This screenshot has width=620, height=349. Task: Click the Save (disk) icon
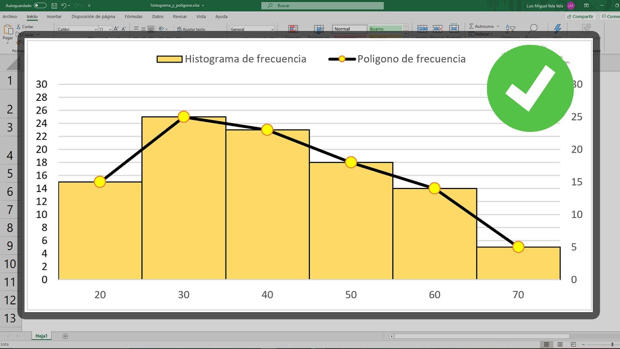coord(54,5)
